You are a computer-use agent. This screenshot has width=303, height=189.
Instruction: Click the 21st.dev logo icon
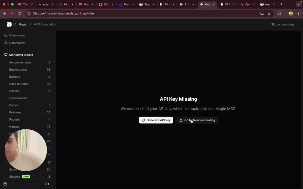(9, 24)
